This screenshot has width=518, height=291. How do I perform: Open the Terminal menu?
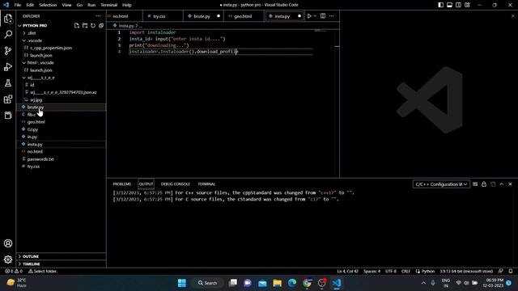click(x=109, y=5)
